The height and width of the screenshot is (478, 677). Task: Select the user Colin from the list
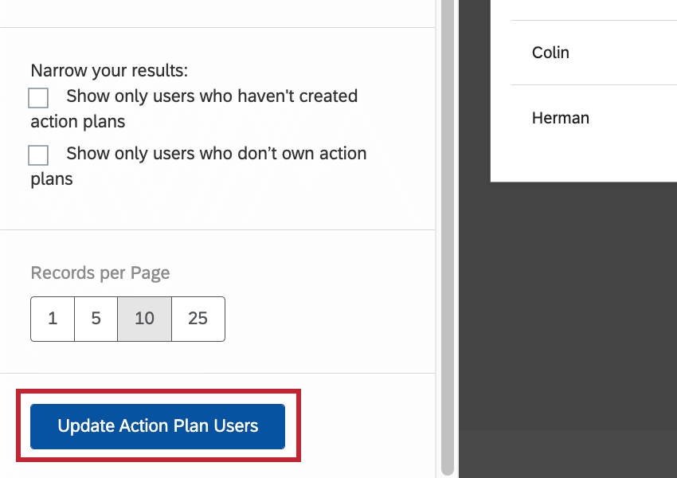coord(550,53)
